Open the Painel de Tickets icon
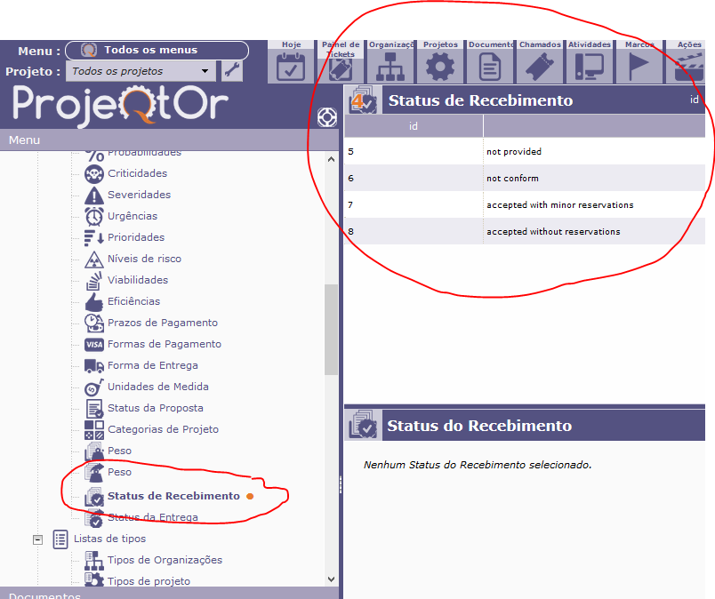 tap(341, 69)
